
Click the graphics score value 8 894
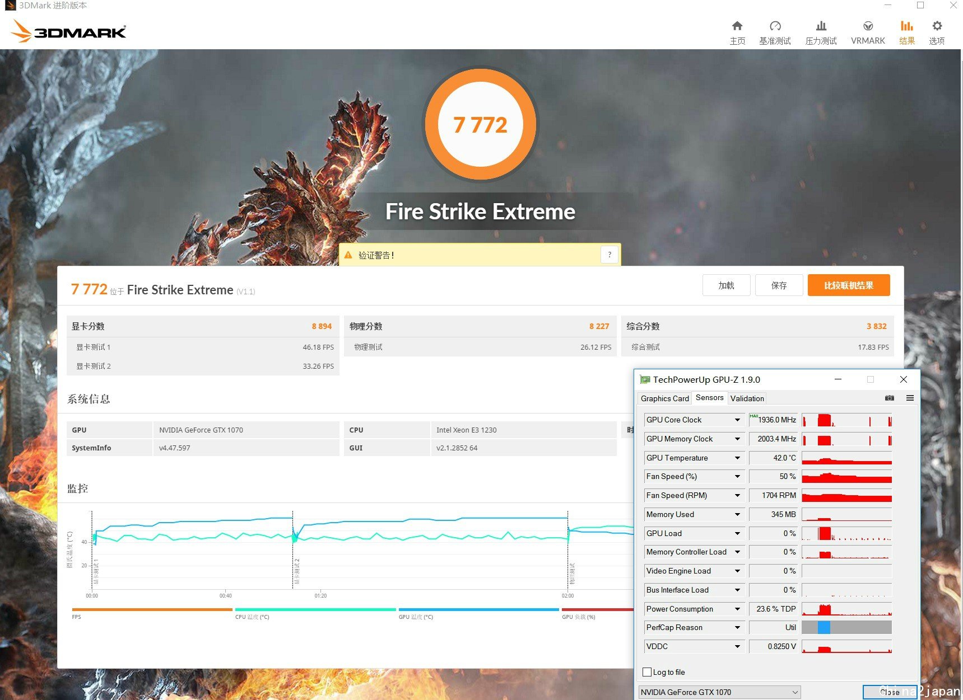tap(322, 326)
